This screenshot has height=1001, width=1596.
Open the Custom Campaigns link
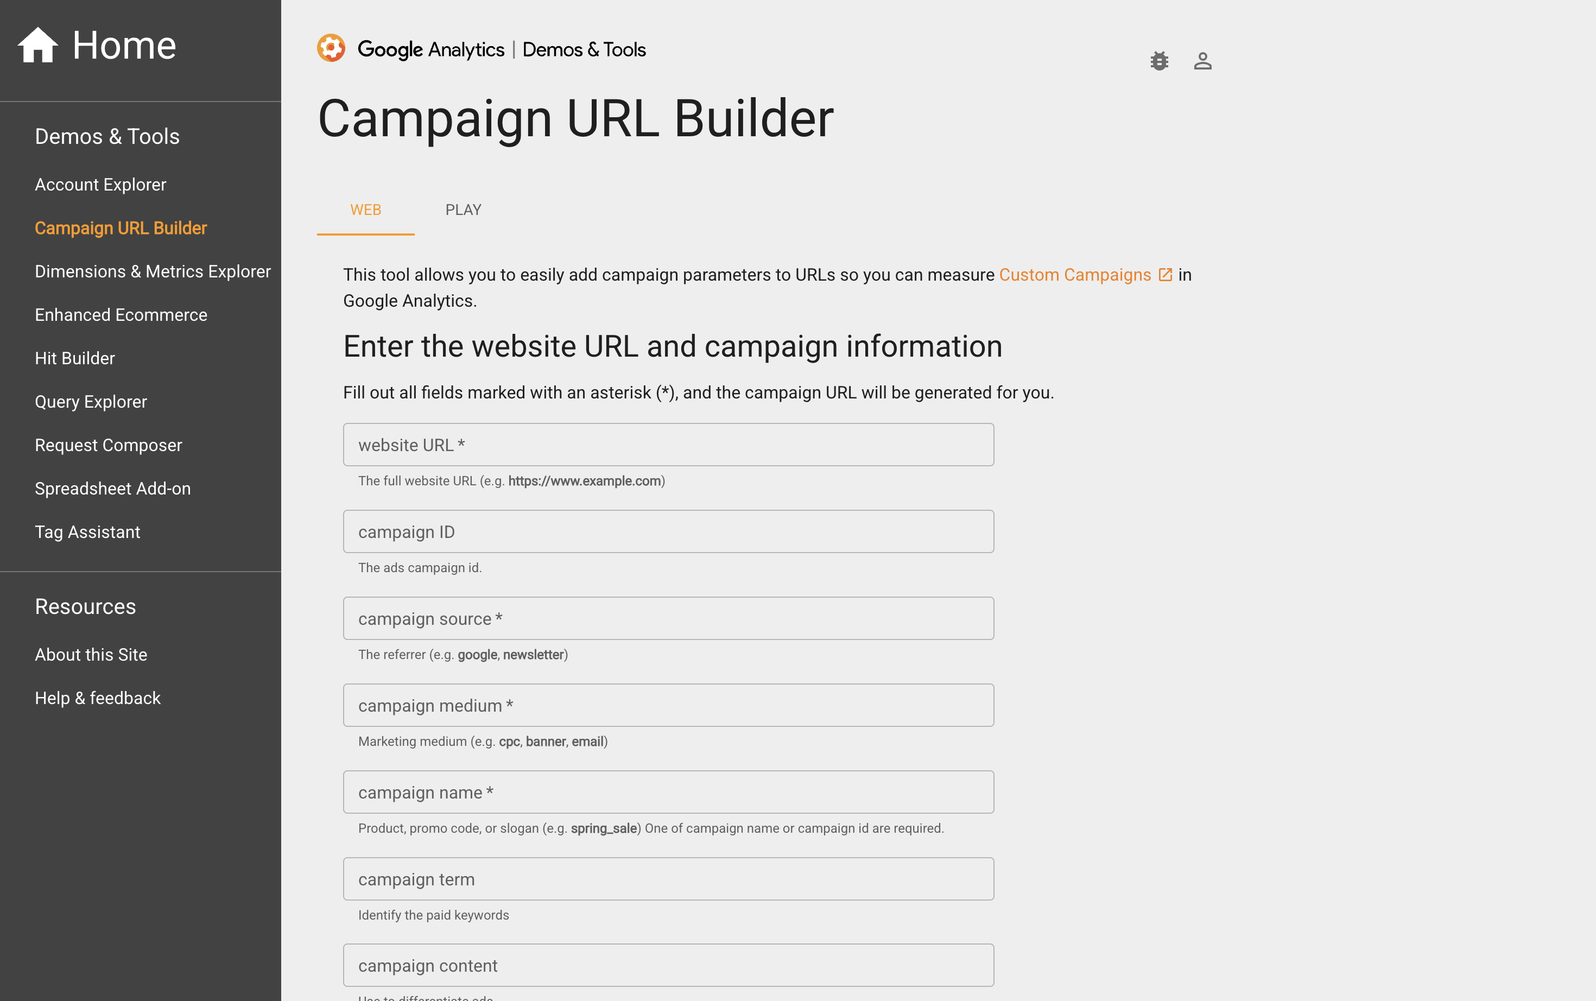(1074, 275)
